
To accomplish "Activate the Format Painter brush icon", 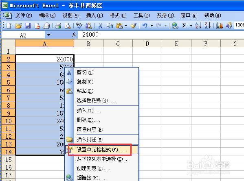I will point(133,26).
